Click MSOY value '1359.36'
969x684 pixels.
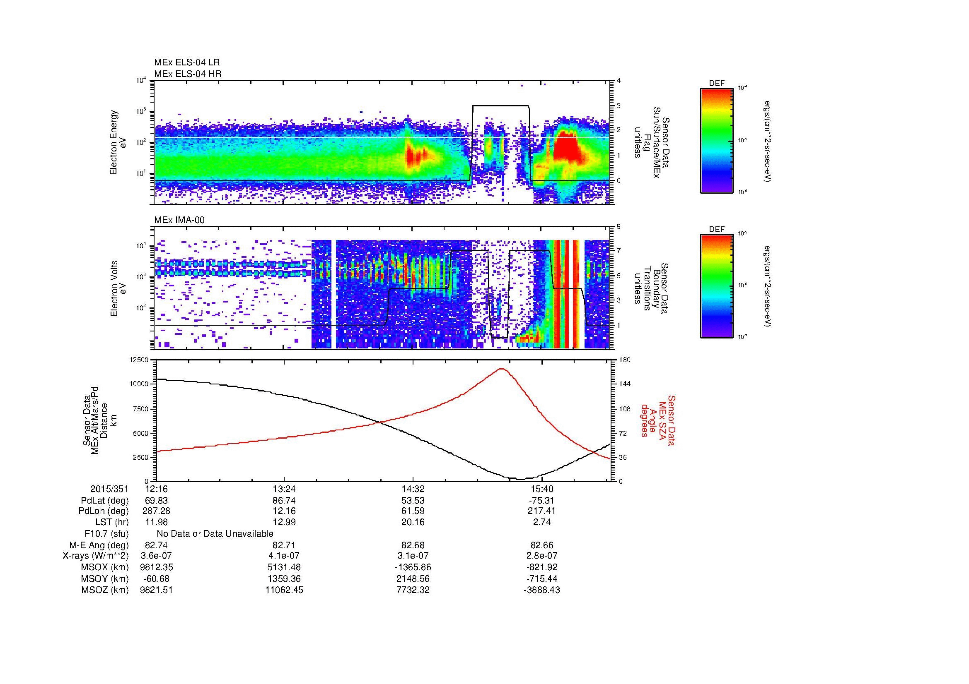click(285, 578)
